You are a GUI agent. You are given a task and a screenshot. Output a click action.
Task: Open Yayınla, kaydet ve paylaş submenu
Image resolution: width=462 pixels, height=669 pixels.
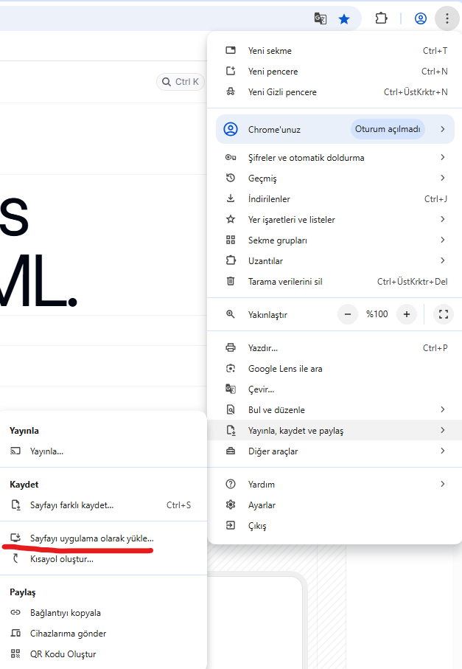tap(335, 431)
